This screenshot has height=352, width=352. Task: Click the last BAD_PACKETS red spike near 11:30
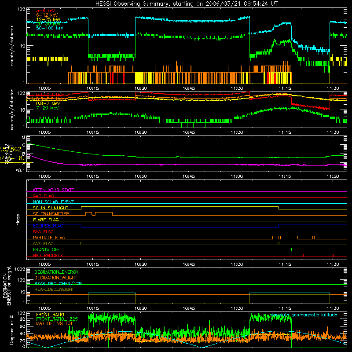pyautogui.click(x=333, y=255)
